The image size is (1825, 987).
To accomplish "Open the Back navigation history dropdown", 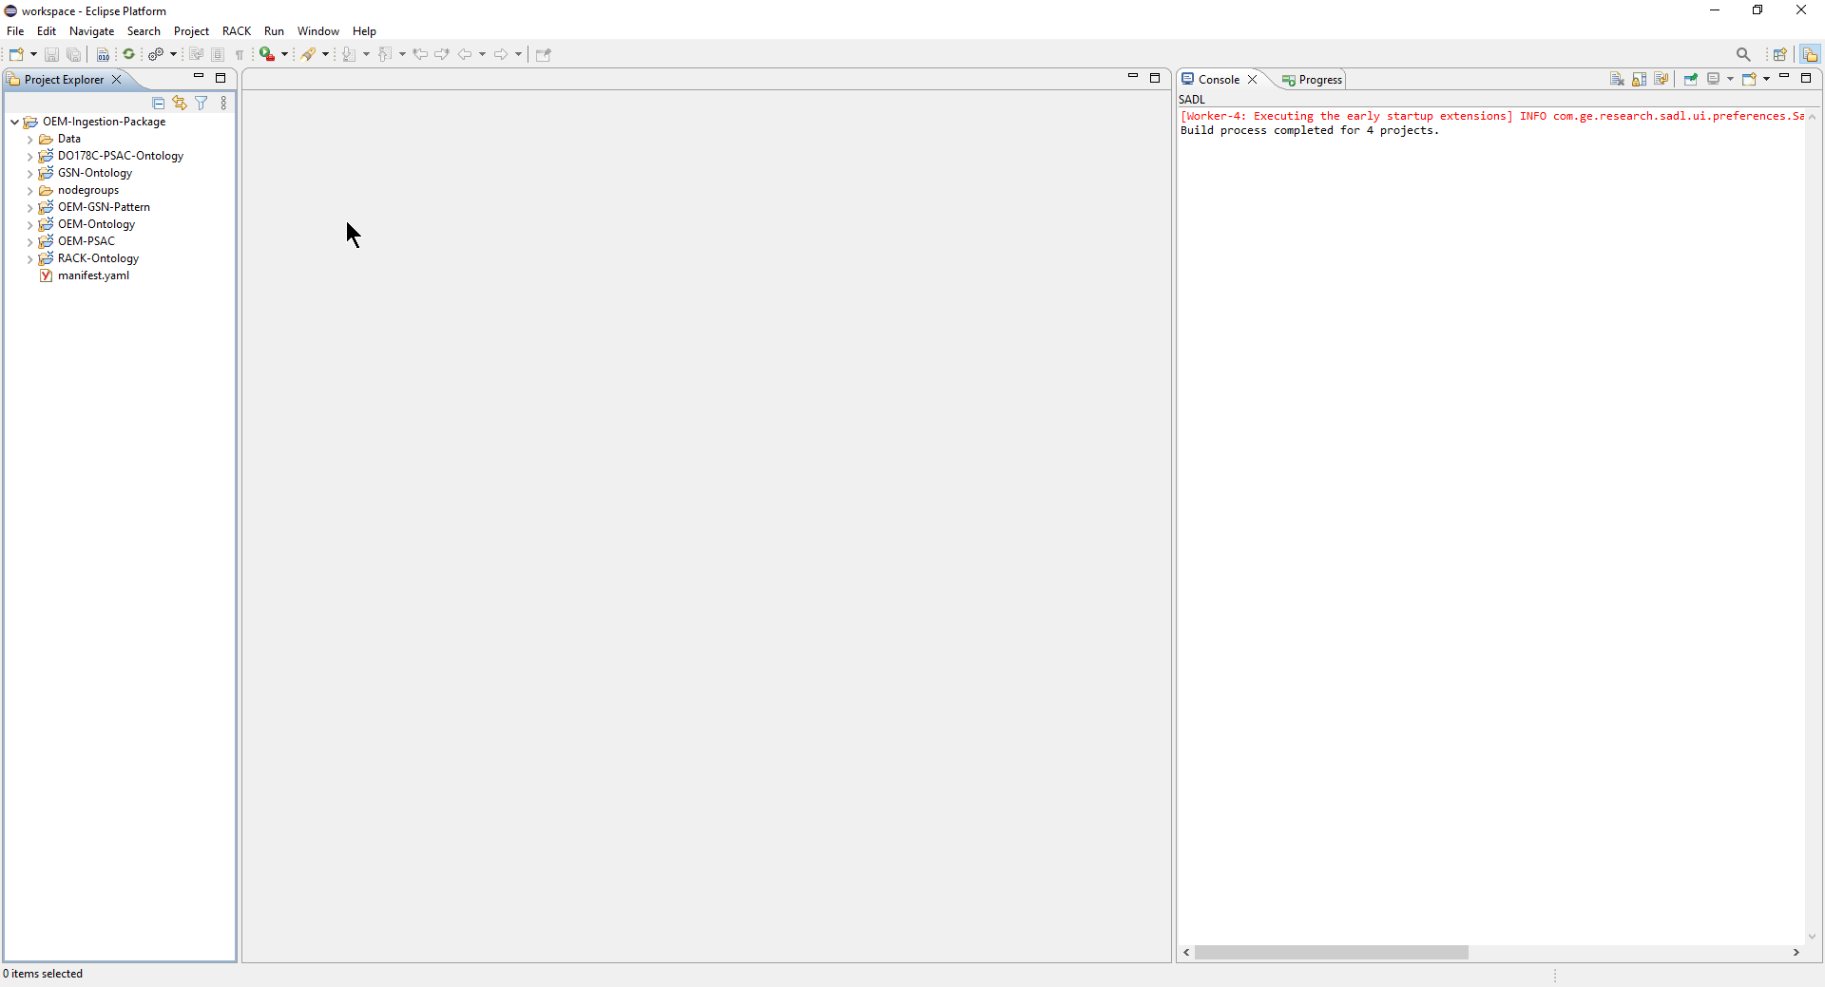I will (482, 54).
